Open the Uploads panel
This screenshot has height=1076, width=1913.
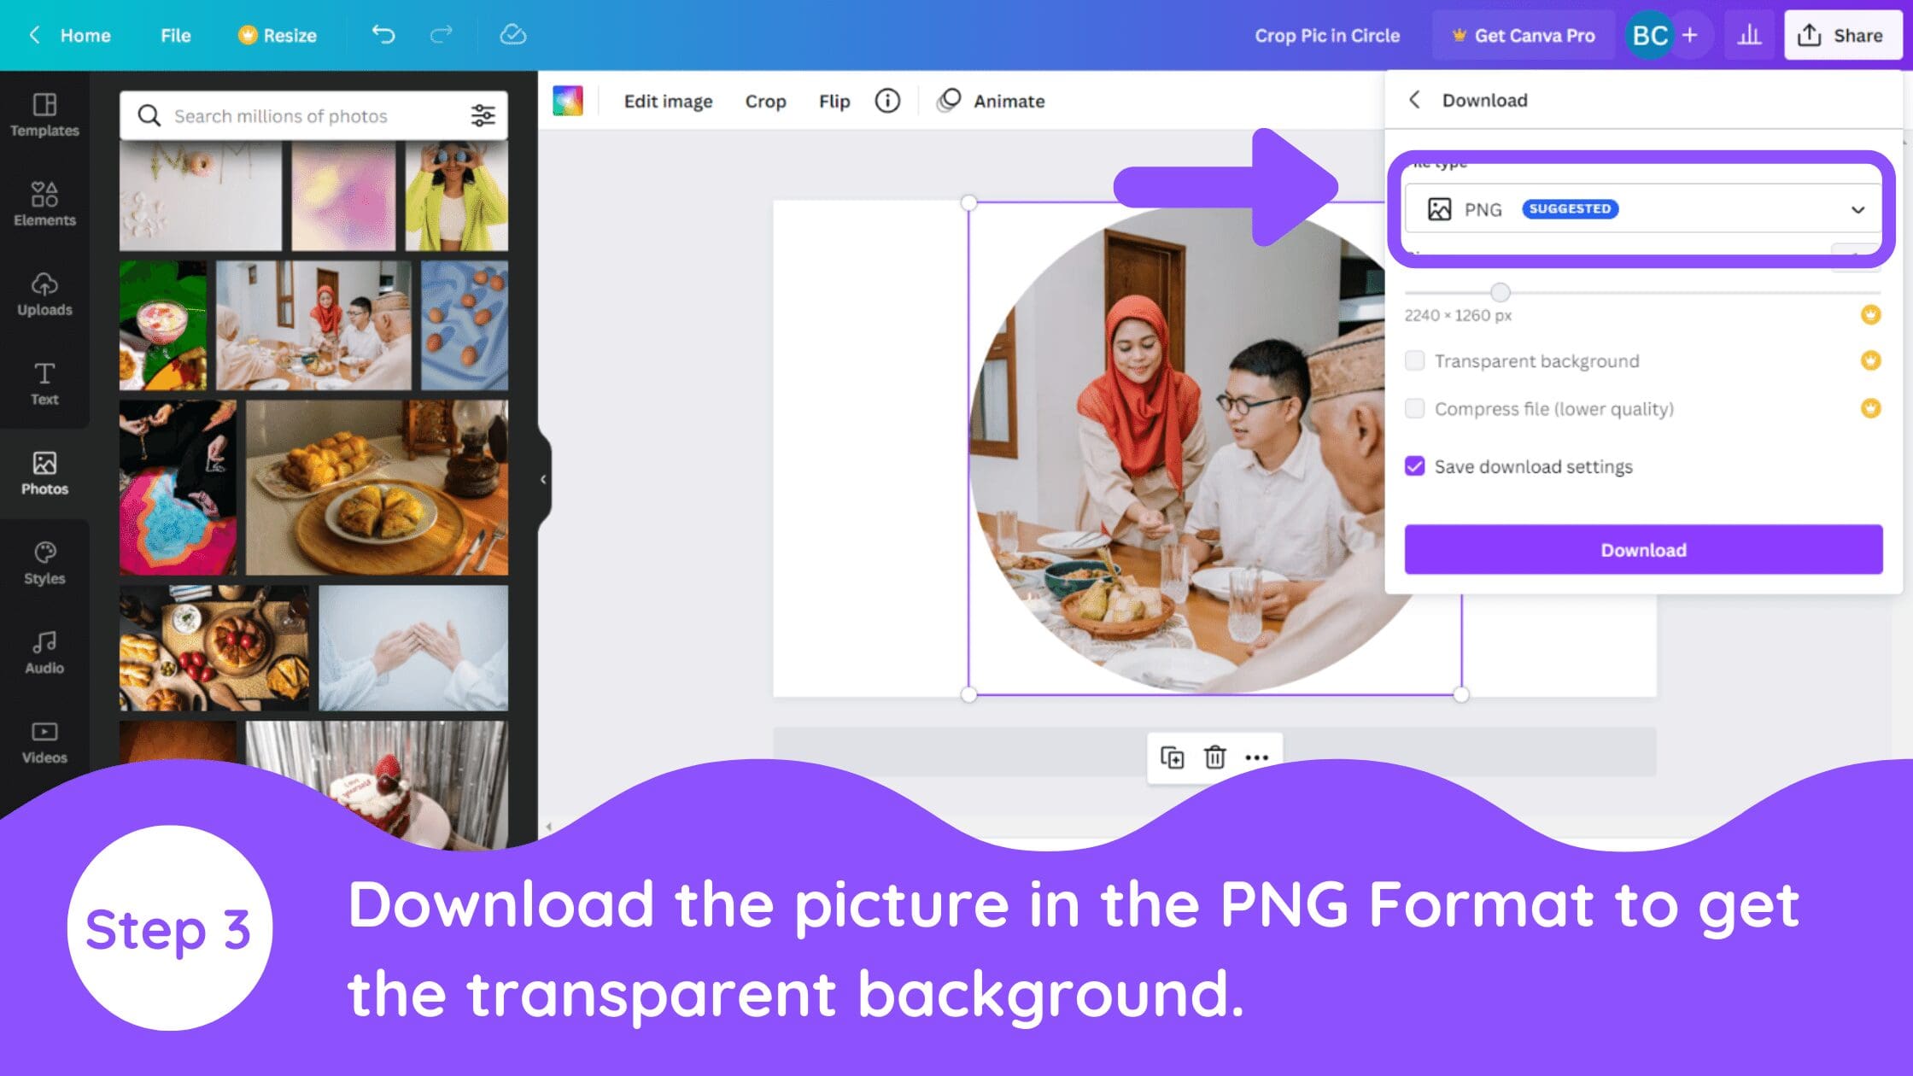44,295
